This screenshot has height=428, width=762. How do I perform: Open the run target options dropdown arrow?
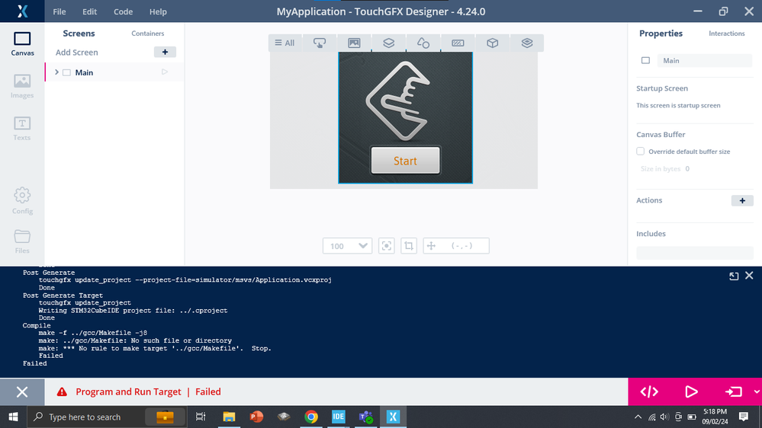757,391
